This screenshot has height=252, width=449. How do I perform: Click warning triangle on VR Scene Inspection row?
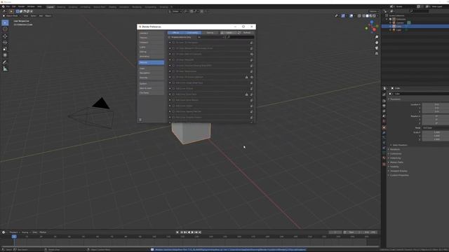coord(246,77)
